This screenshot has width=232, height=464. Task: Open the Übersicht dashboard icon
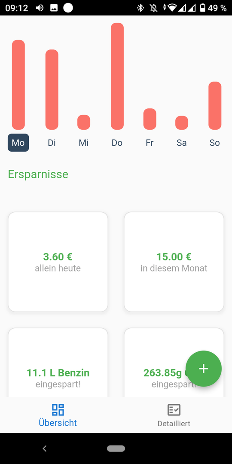[x=58, y=409]
